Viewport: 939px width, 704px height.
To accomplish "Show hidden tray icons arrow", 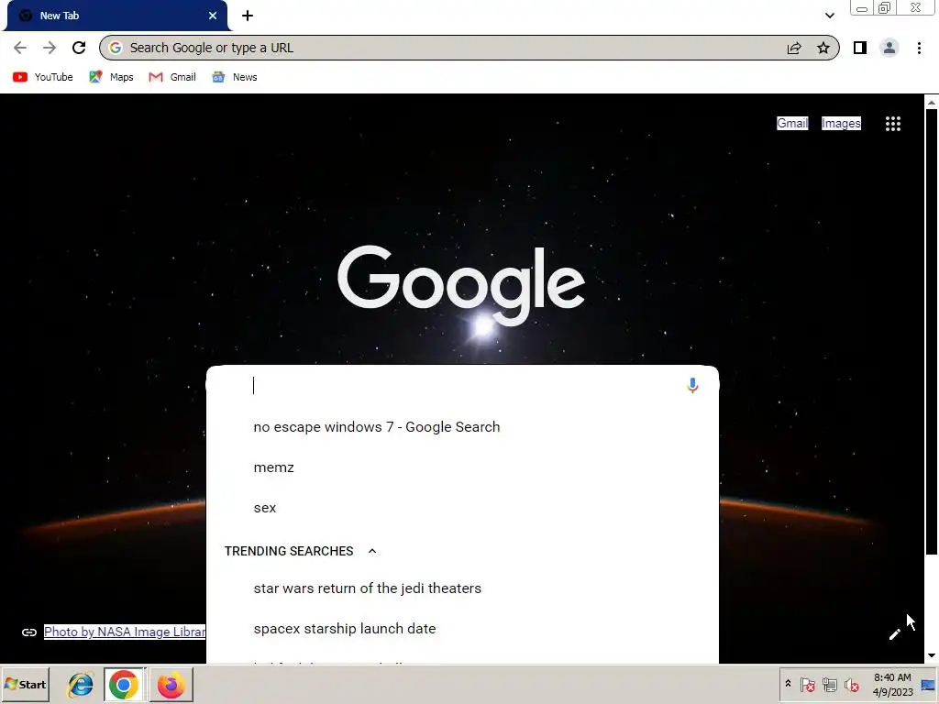I will 788,684.
